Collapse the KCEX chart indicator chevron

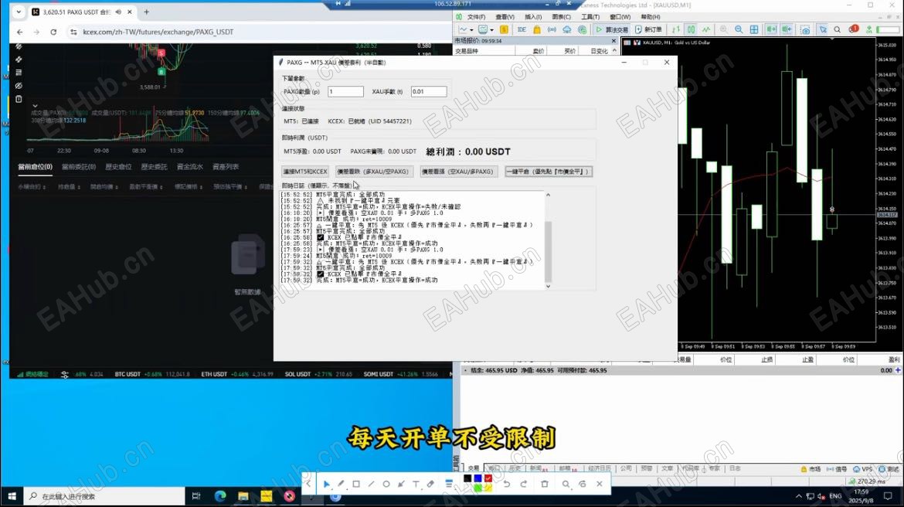36,106
